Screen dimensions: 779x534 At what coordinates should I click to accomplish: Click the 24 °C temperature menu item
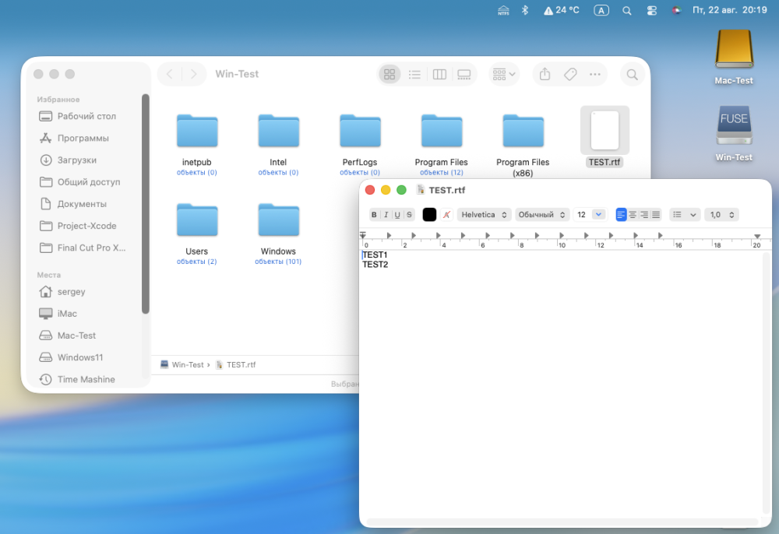pyautogui.click(x=562, y=10)
